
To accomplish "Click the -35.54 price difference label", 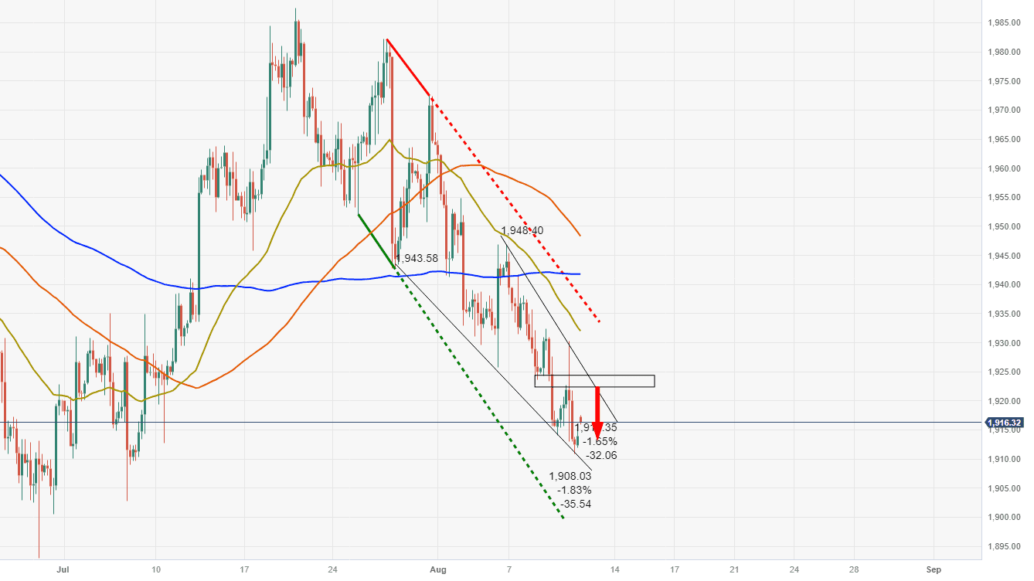I will [576, 504].
